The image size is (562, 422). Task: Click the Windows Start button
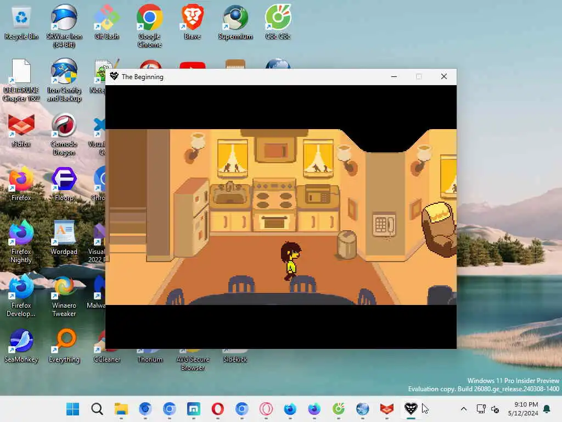tap(73, 409)
